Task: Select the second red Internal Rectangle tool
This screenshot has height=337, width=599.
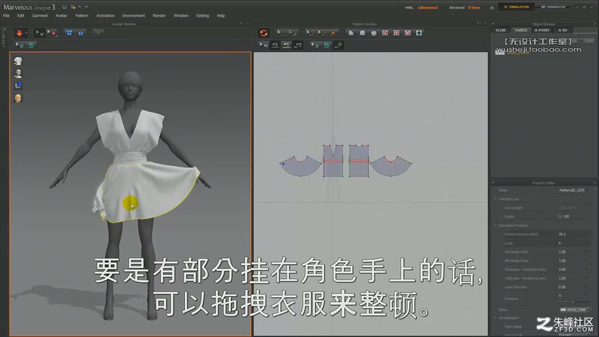Action: 396,33
